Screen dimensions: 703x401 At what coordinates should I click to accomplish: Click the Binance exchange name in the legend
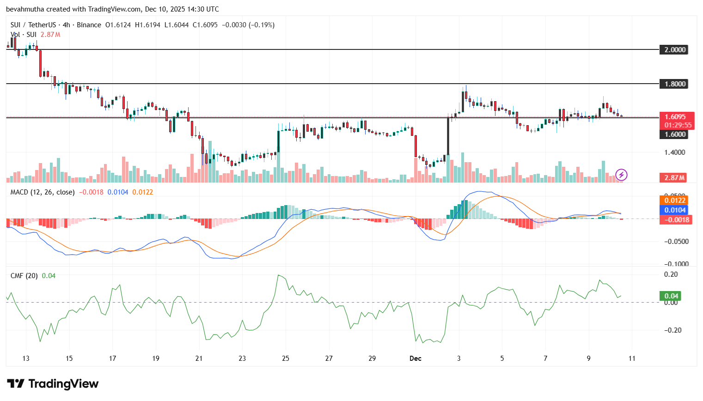click(89, 25)
